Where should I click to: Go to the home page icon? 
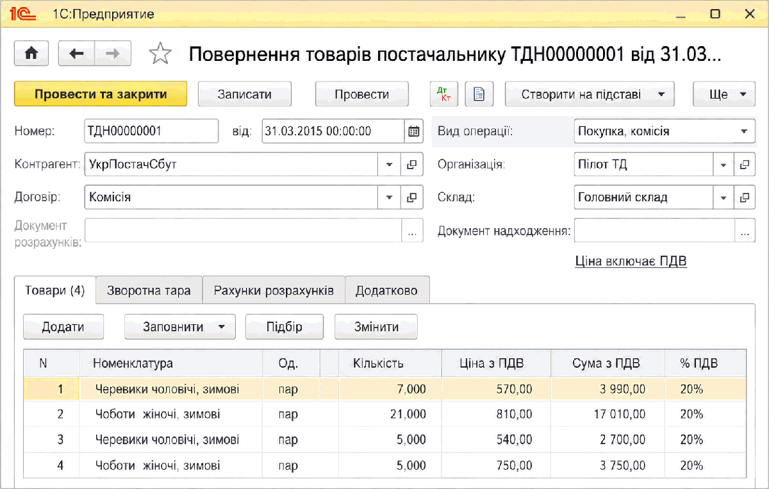(31, 54)
